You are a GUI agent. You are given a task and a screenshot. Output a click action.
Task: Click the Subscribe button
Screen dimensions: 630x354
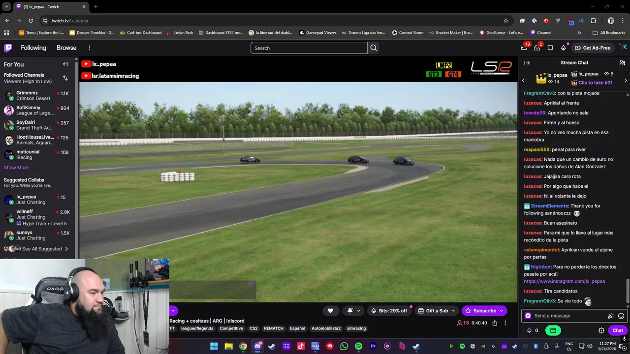[481, 311]
